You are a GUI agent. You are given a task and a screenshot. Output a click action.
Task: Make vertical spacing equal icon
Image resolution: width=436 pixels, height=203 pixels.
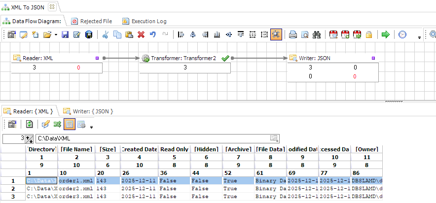(264, 34)
